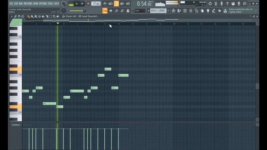Disable the 3-2-1 recording countdown
This screenshot has height=150, width=267.
click(116, 4)
